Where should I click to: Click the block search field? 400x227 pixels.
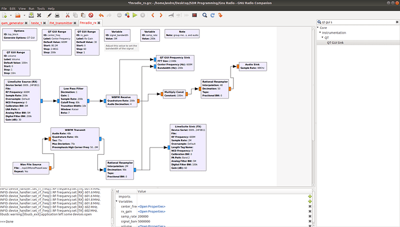358,22
